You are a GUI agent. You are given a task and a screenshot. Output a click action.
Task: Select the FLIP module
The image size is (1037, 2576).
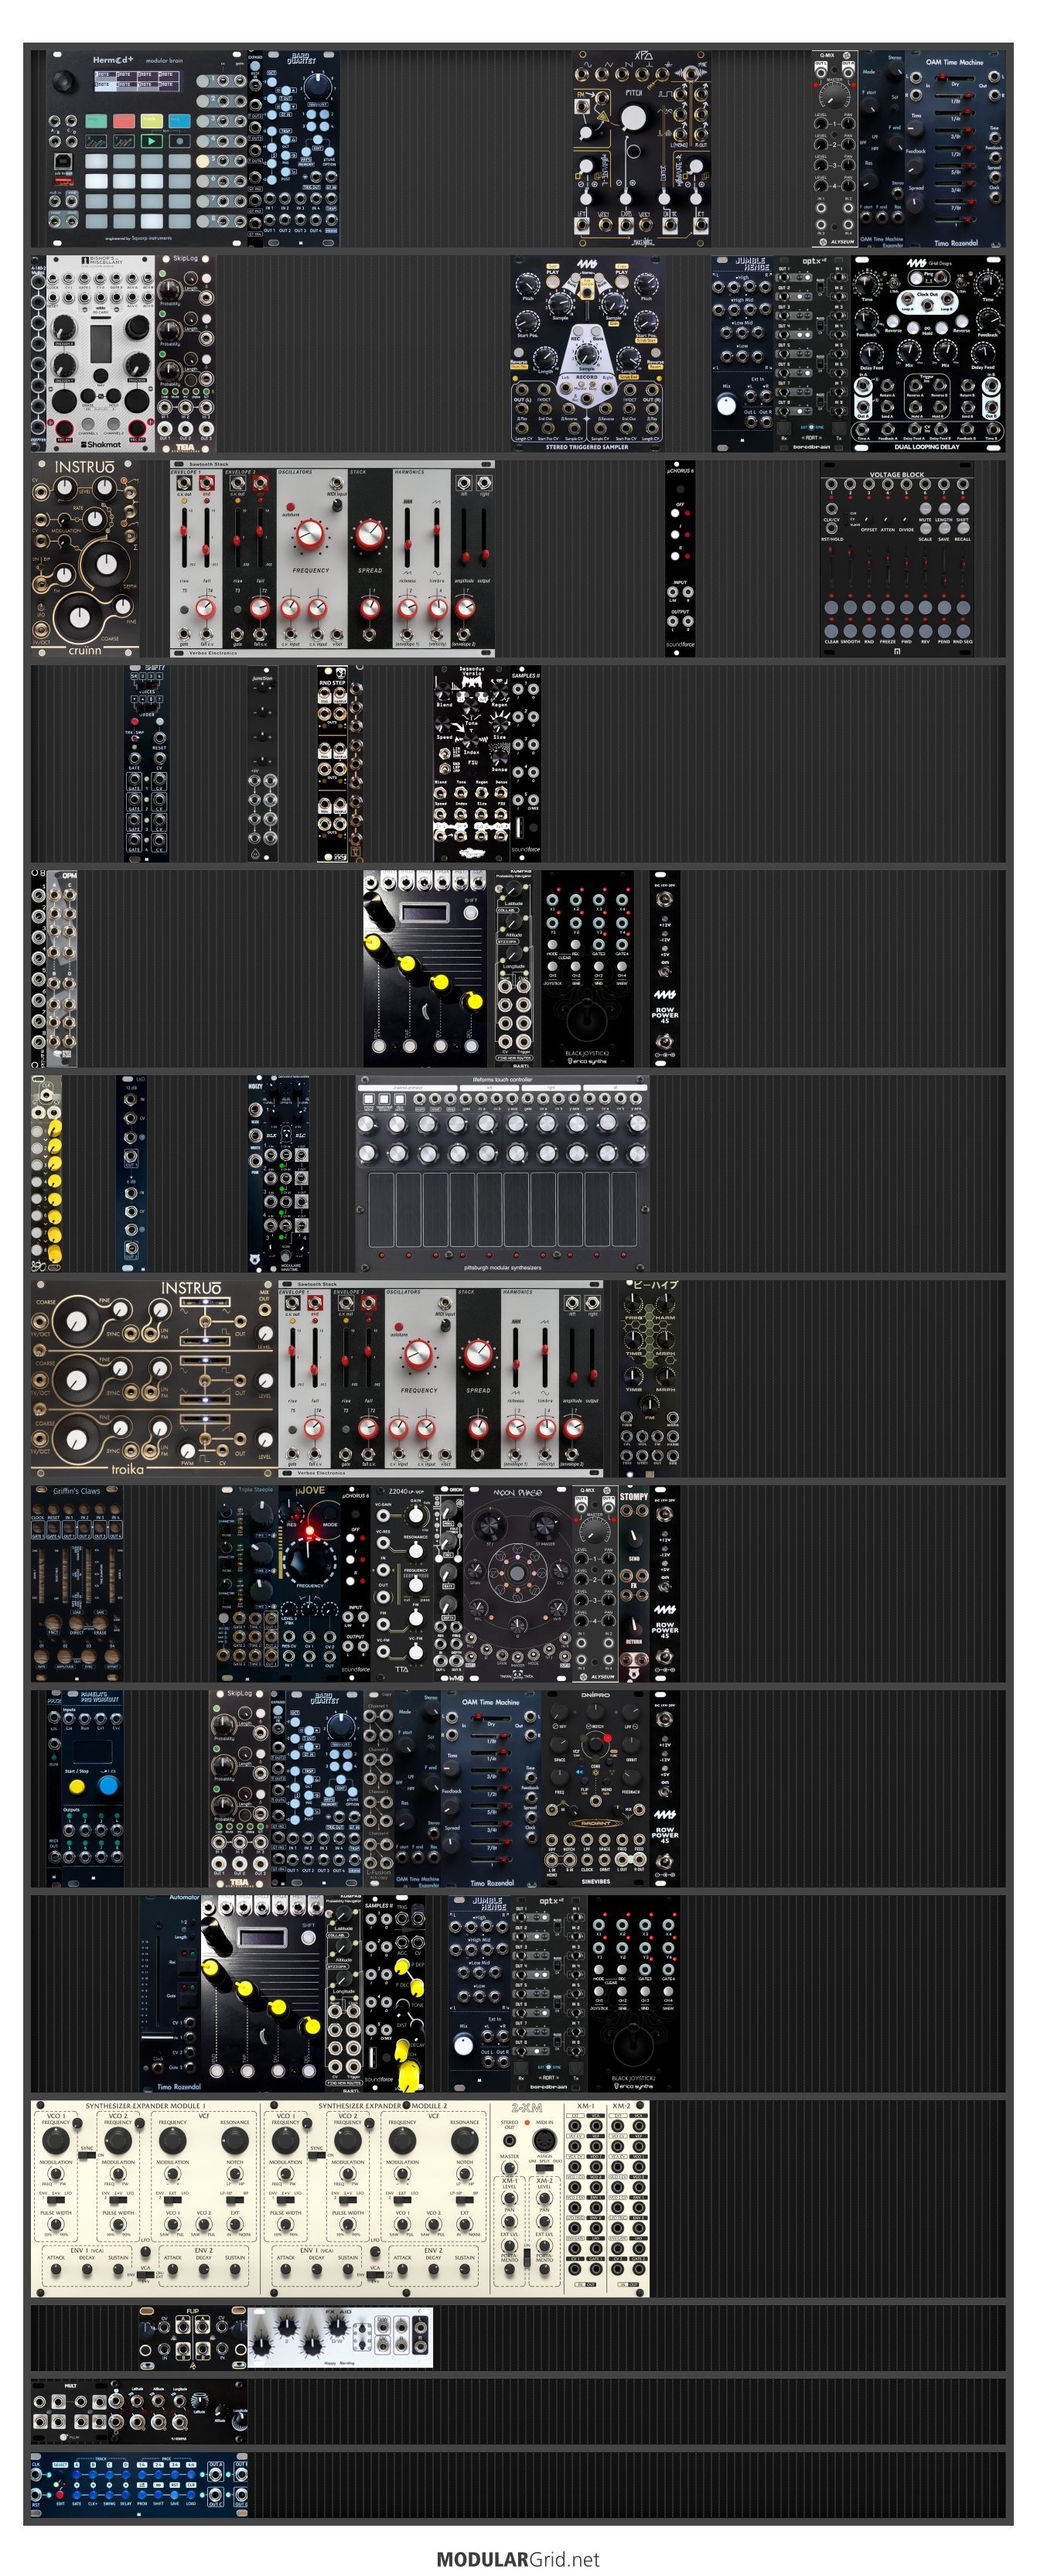pos(193,2339)
